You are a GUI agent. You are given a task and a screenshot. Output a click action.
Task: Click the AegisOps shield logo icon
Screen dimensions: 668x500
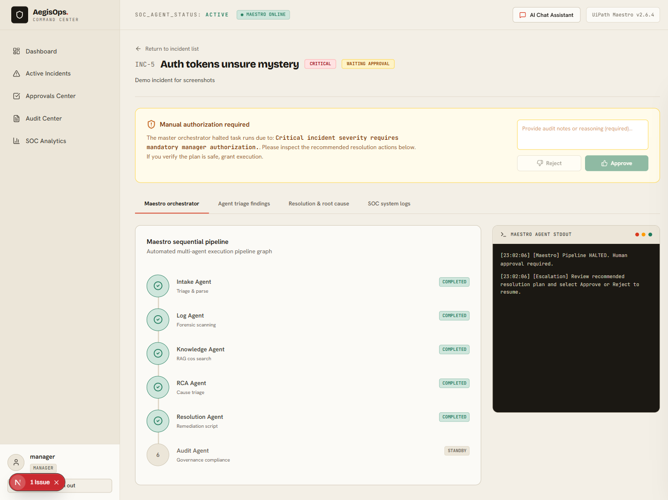click(20, 15)
